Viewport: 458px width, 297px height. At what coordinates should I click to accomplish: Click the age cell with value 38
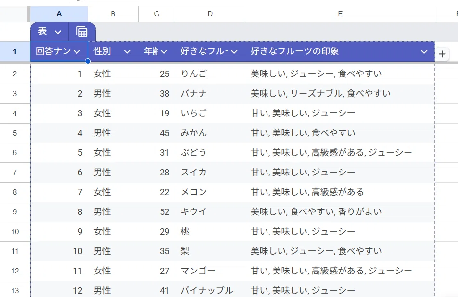(156, 94)
